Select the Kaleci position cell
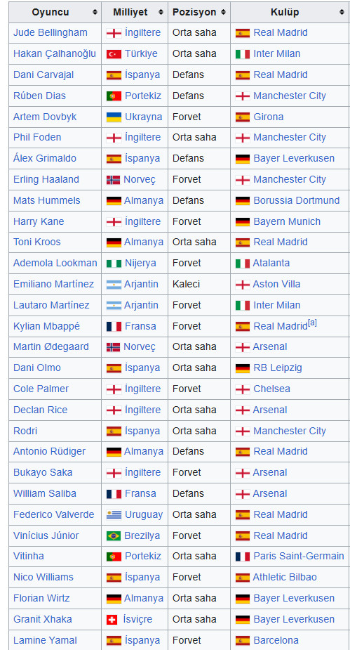 [x=199, y=285]
